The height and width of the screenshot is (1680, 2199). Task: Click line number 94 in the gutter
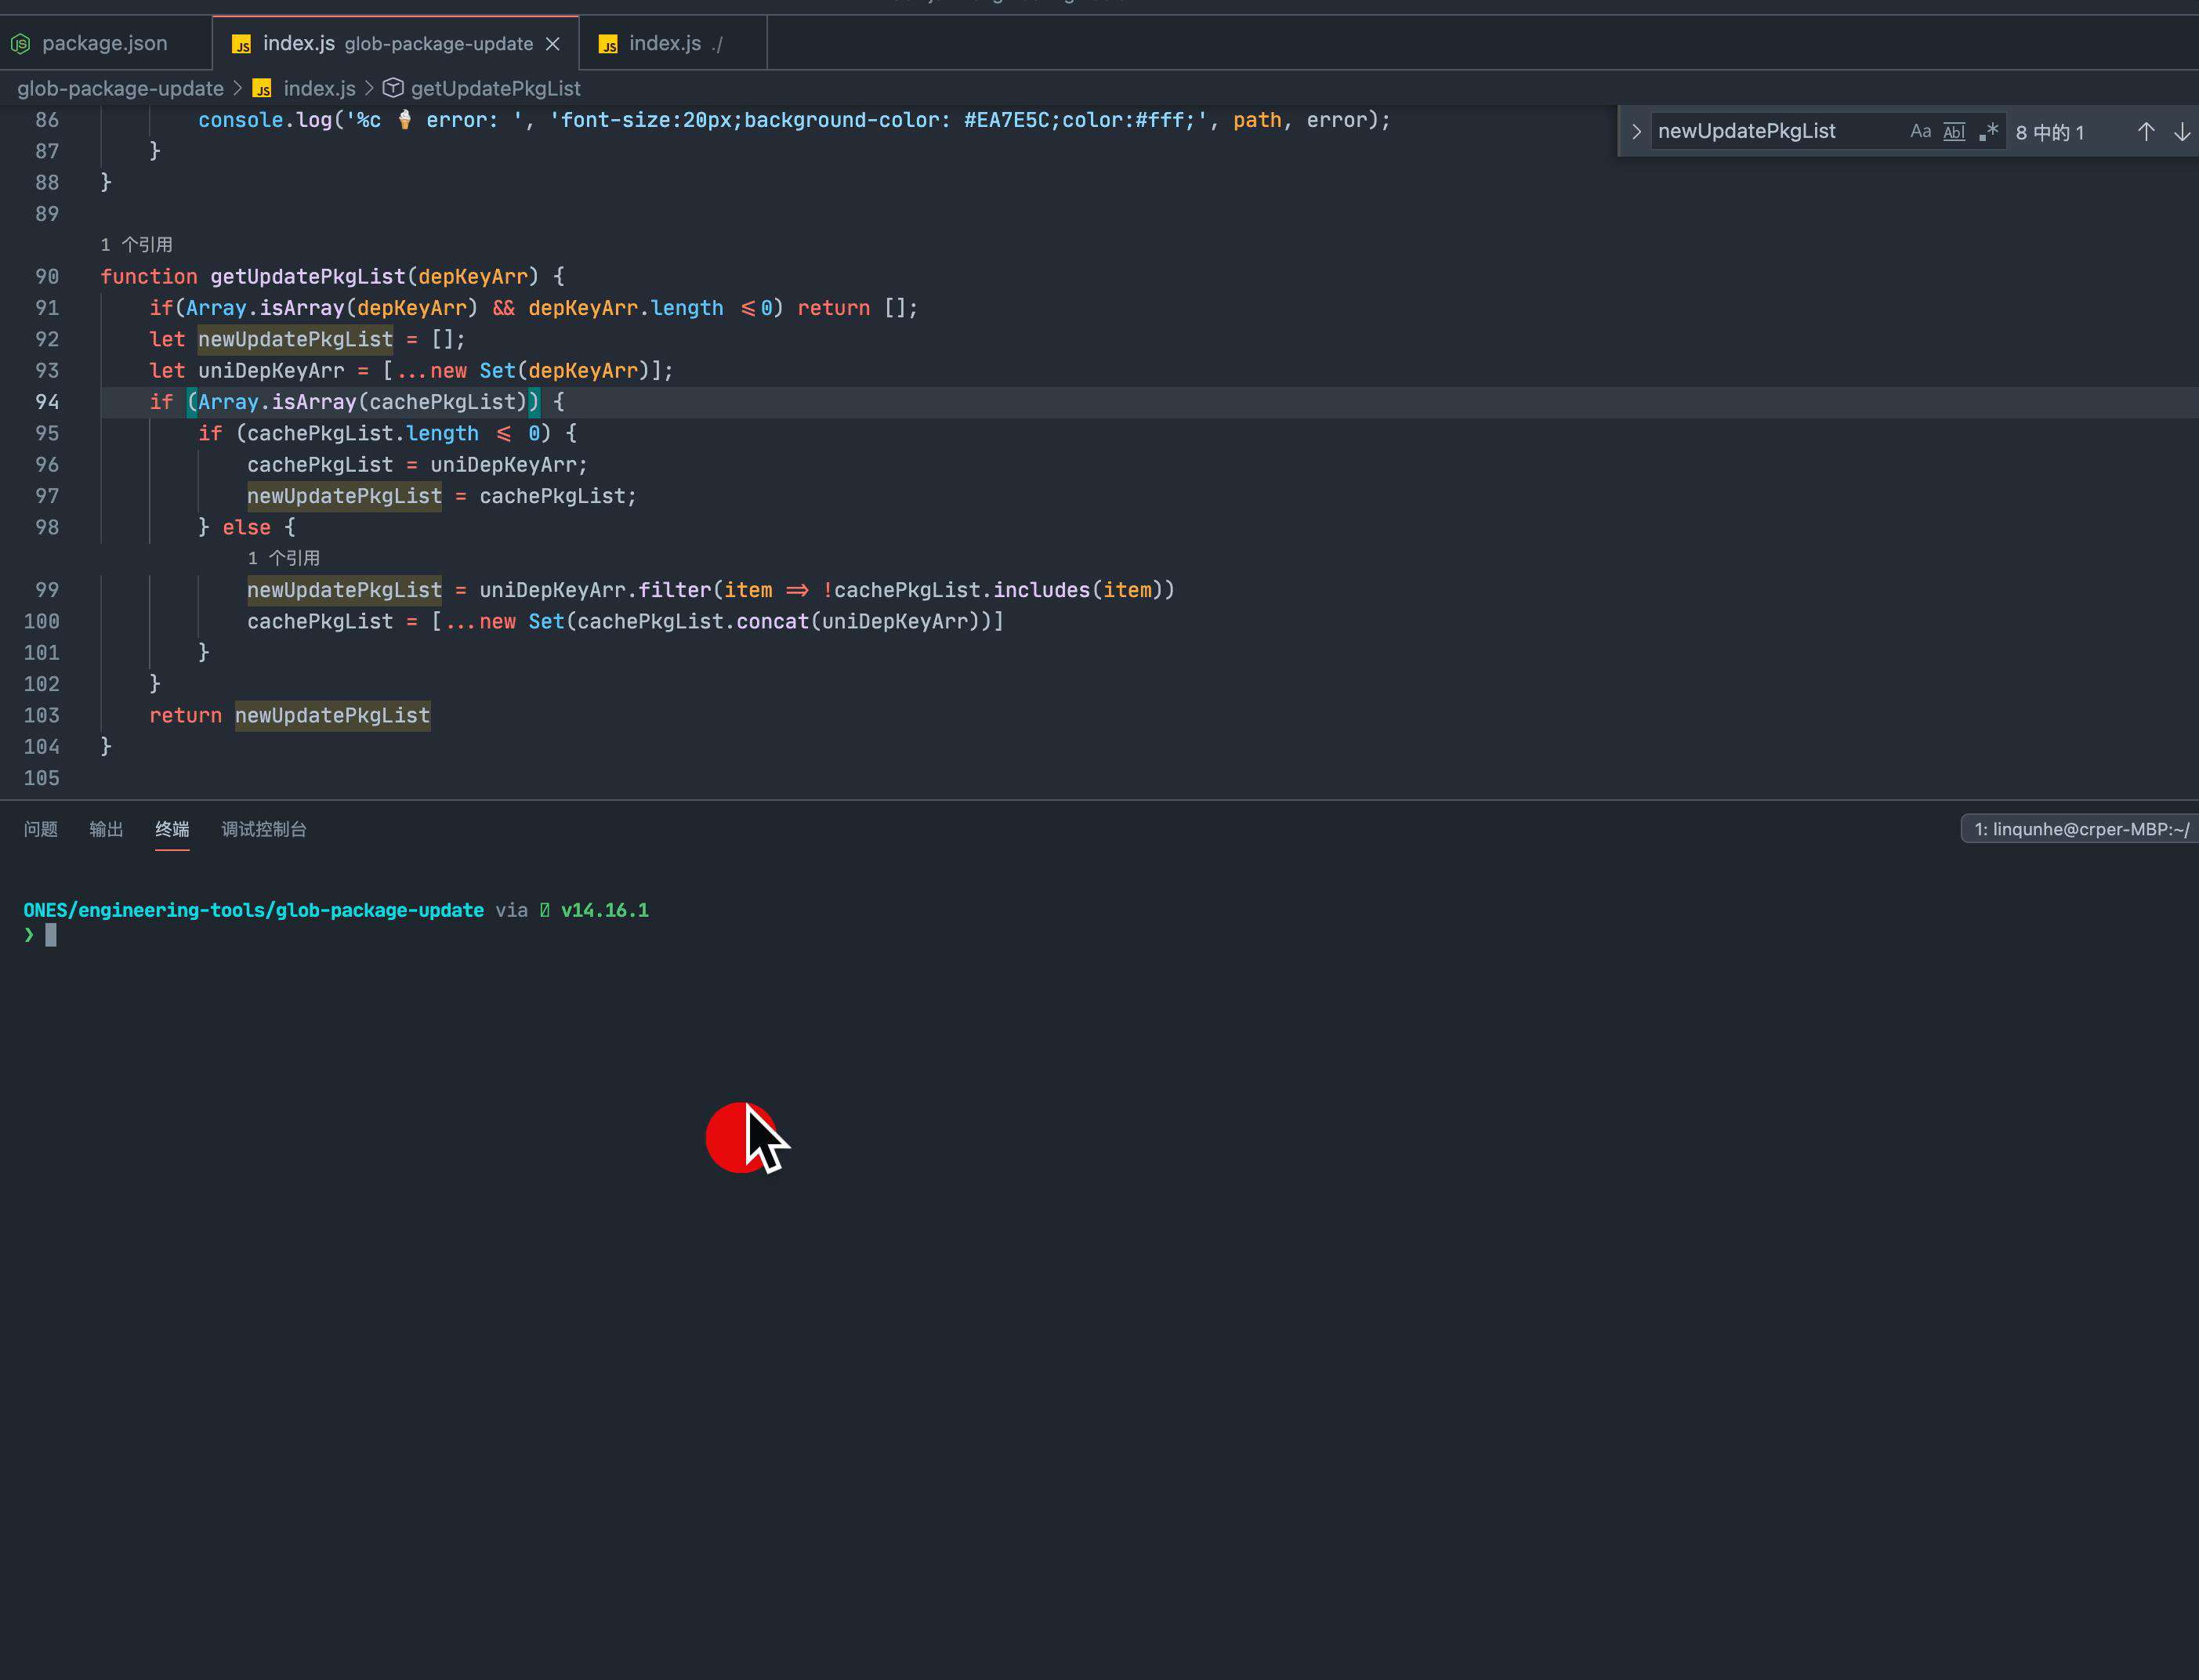(47, 402)
